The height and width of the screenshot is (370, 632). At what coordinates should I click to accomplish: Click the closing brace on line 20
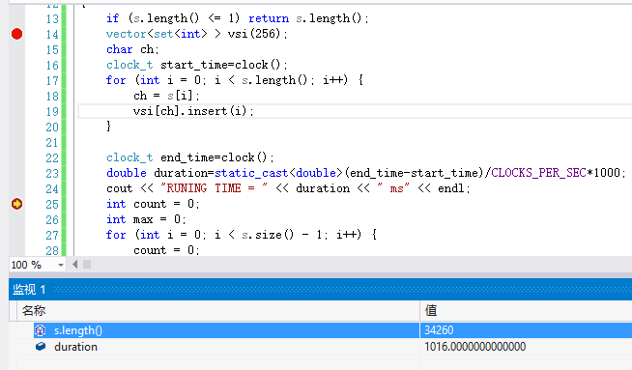click(x=109, y=127)
